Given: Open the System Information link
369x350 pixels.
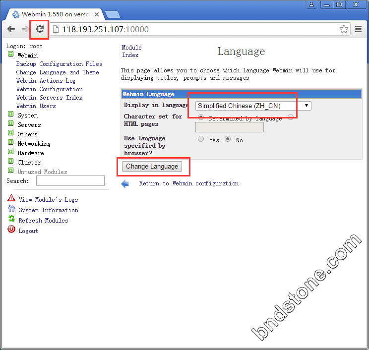Looking at the screenshot, I should (49, 210).
